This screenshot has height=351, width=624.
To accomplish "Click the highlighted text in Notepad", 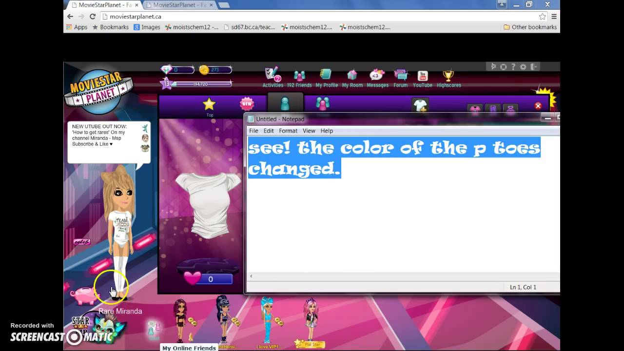I will (x=394, y=157).
